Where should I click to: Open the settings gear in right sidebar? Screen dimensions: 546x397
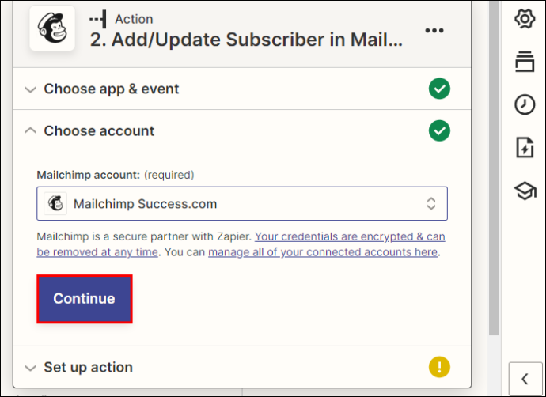coord(525,19)
